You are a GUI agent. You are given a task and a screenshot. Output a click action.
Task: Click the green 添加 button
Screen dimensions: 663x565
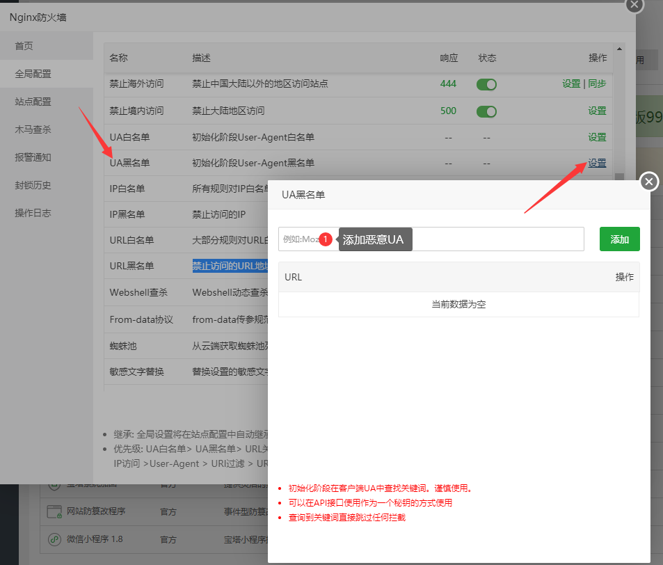pyautogui.click(x=619, y=239)
